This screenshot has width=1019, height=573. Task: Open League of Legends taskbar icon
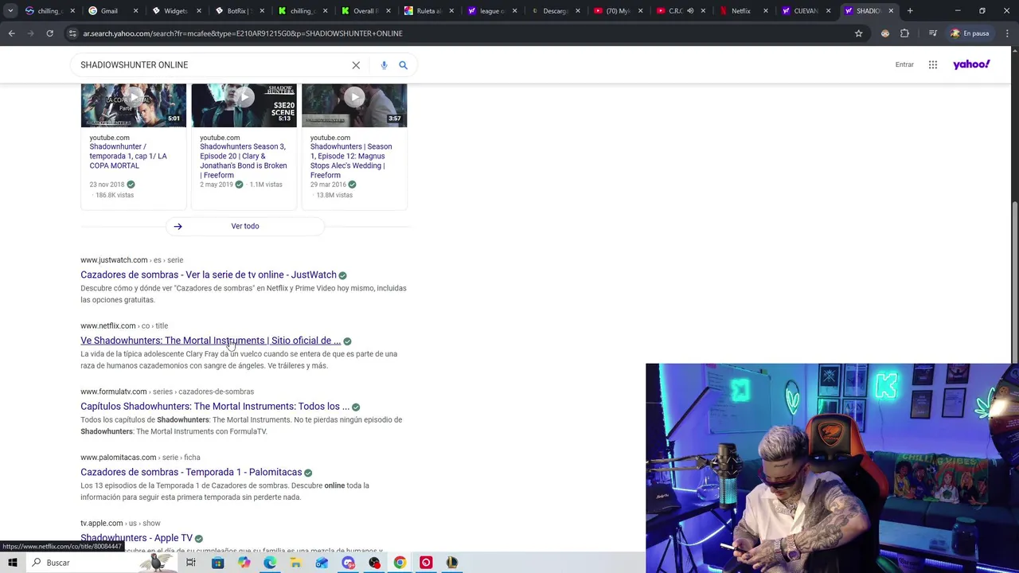click(452, 563)
